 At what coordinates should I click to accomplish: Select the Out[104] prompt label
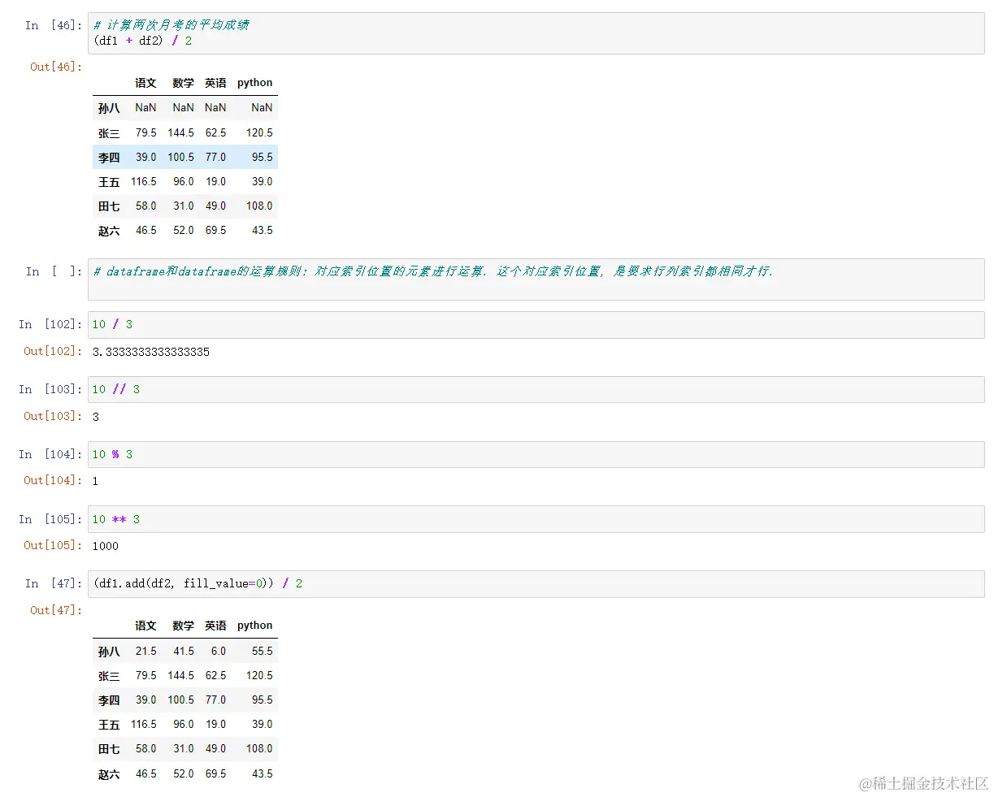click(x=53, y=480)
